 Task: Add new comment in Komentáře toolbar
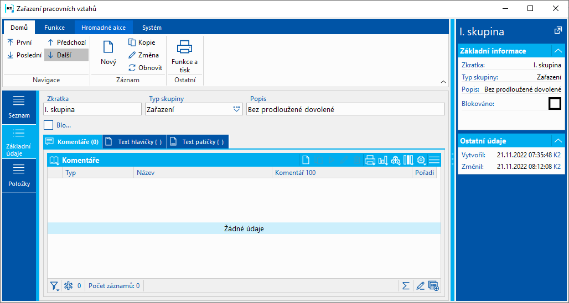tap(306, 160)
